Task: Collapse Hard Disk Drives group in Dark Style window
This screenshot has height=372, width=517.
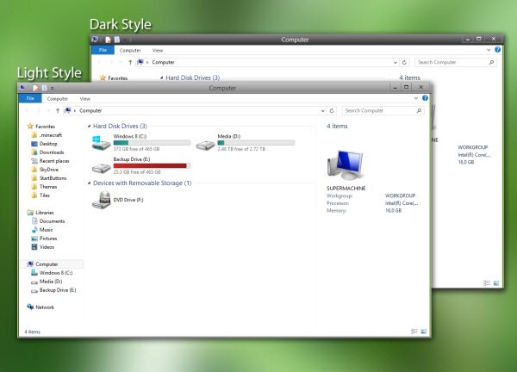Action: point(162,77)
